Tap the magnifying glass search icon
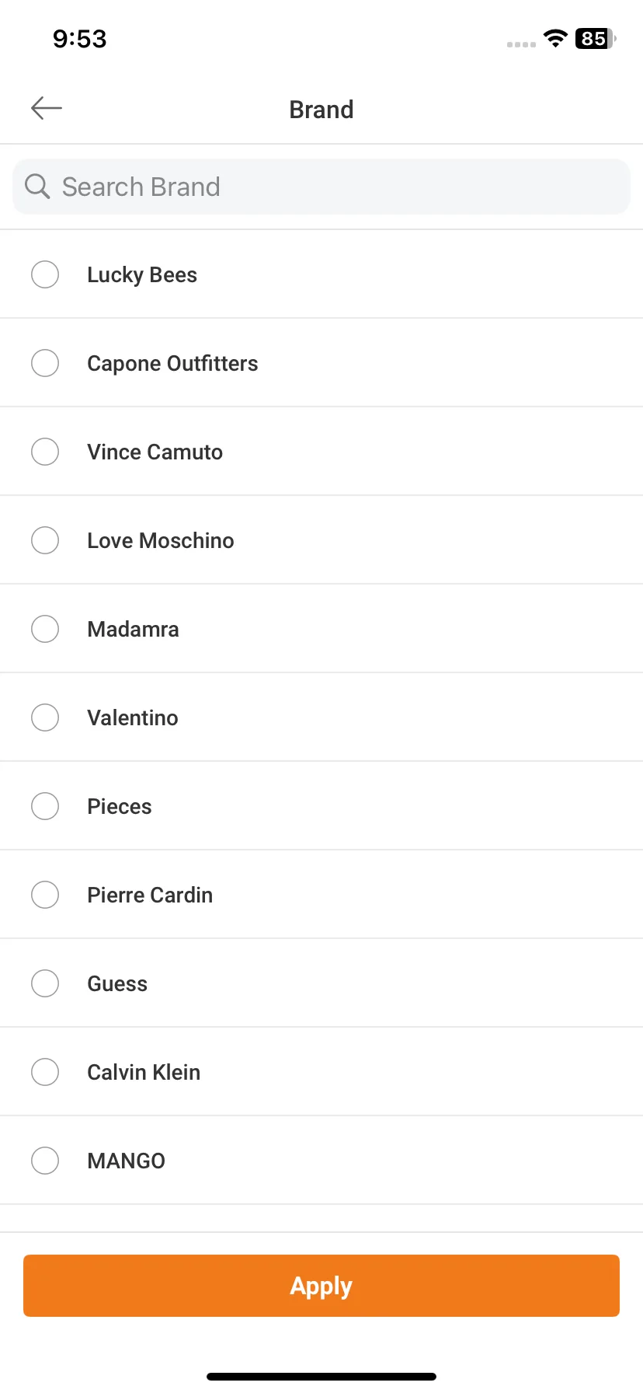This screenshot has height=1393, width=643. click(37, 187)
